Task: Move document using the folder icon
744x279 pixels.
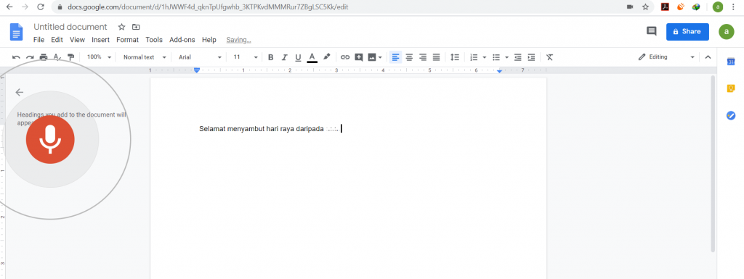Action: tap(136, 27)
